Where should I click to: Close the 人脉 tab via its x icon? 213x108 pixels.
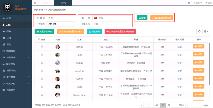[x=66, y=3]
